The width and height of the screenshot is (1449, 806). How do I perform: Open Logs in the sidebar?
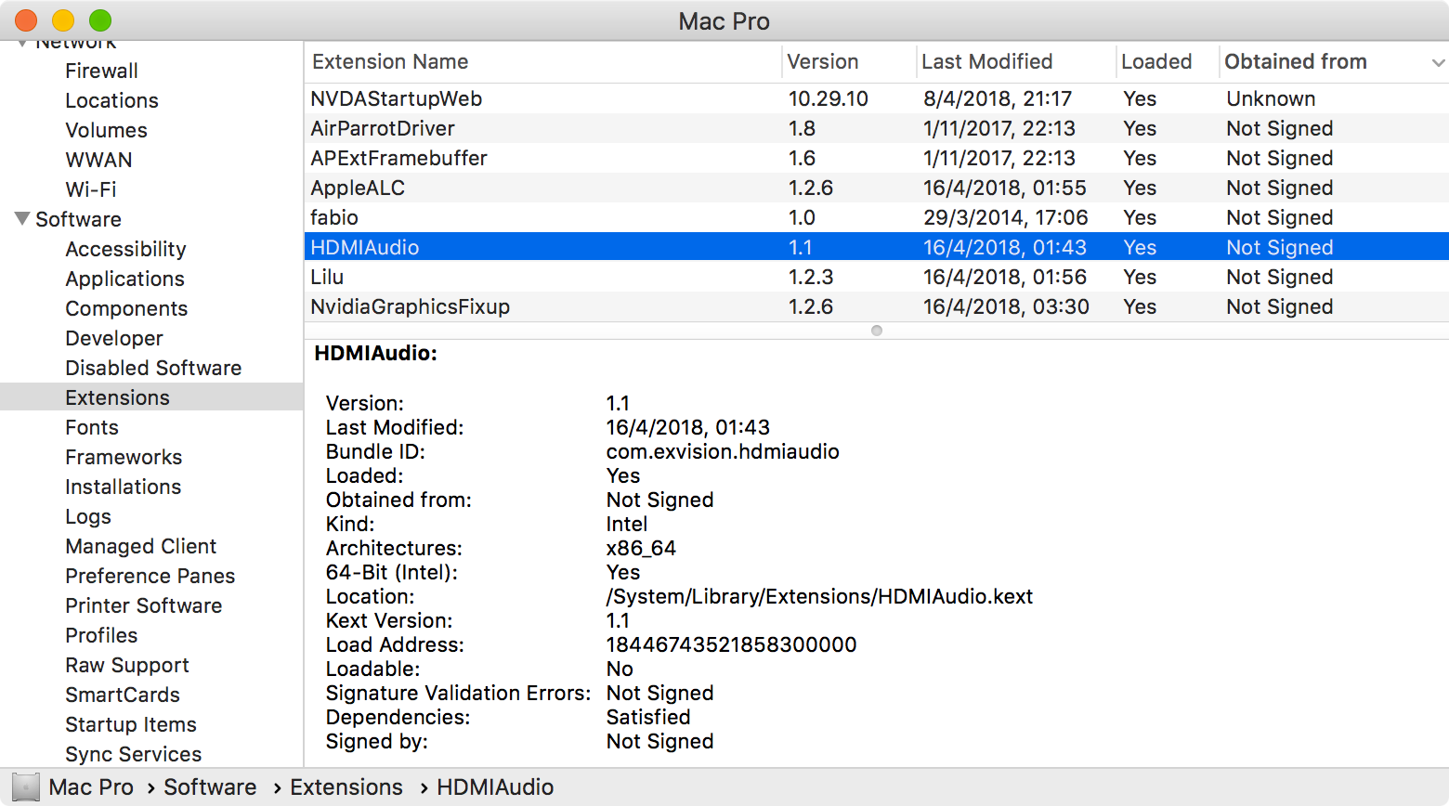[x=87, y=516]
